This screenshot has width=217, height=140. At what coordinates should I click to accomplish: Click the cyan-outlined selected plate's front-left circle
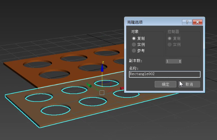(55, 110)
